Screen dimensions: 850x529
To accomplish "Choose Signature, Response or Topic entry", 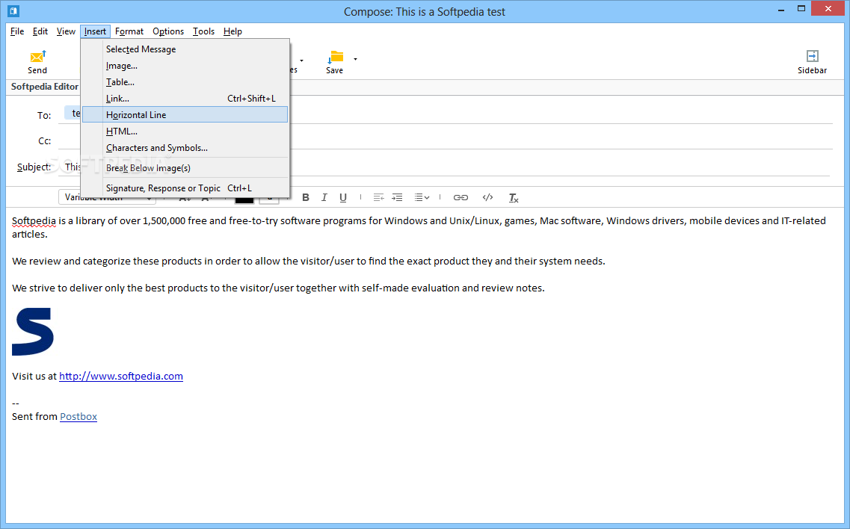I will [x=185, y=188].
